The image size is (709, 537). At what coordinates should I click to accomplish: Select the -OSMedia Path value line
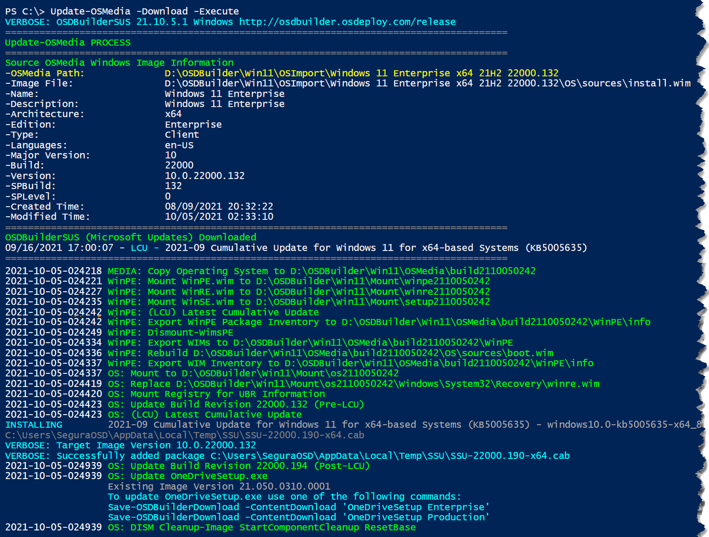click(362, 73)
